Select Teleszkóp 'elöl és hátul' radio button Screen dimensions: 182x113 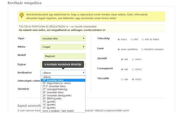(143, 39)
